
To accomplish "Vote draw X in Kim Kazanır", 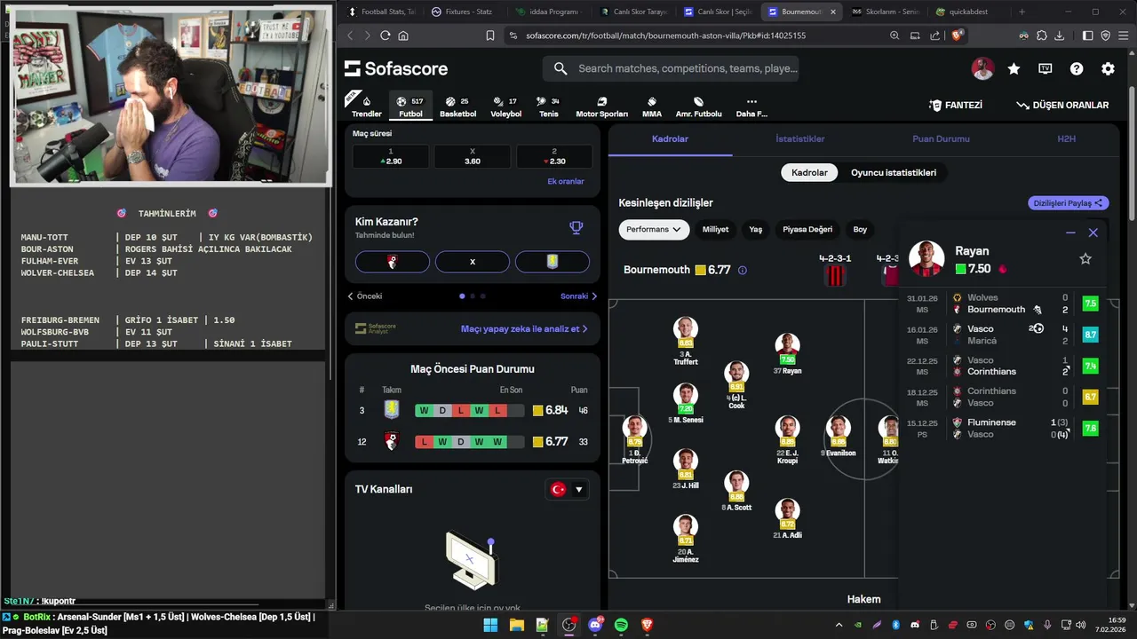I will [x=473, y=262].
